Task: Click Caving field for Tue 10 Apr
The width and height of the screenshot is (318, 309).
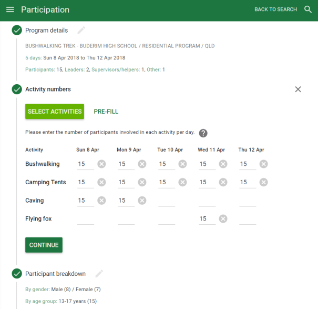Action: coord(166,201)
